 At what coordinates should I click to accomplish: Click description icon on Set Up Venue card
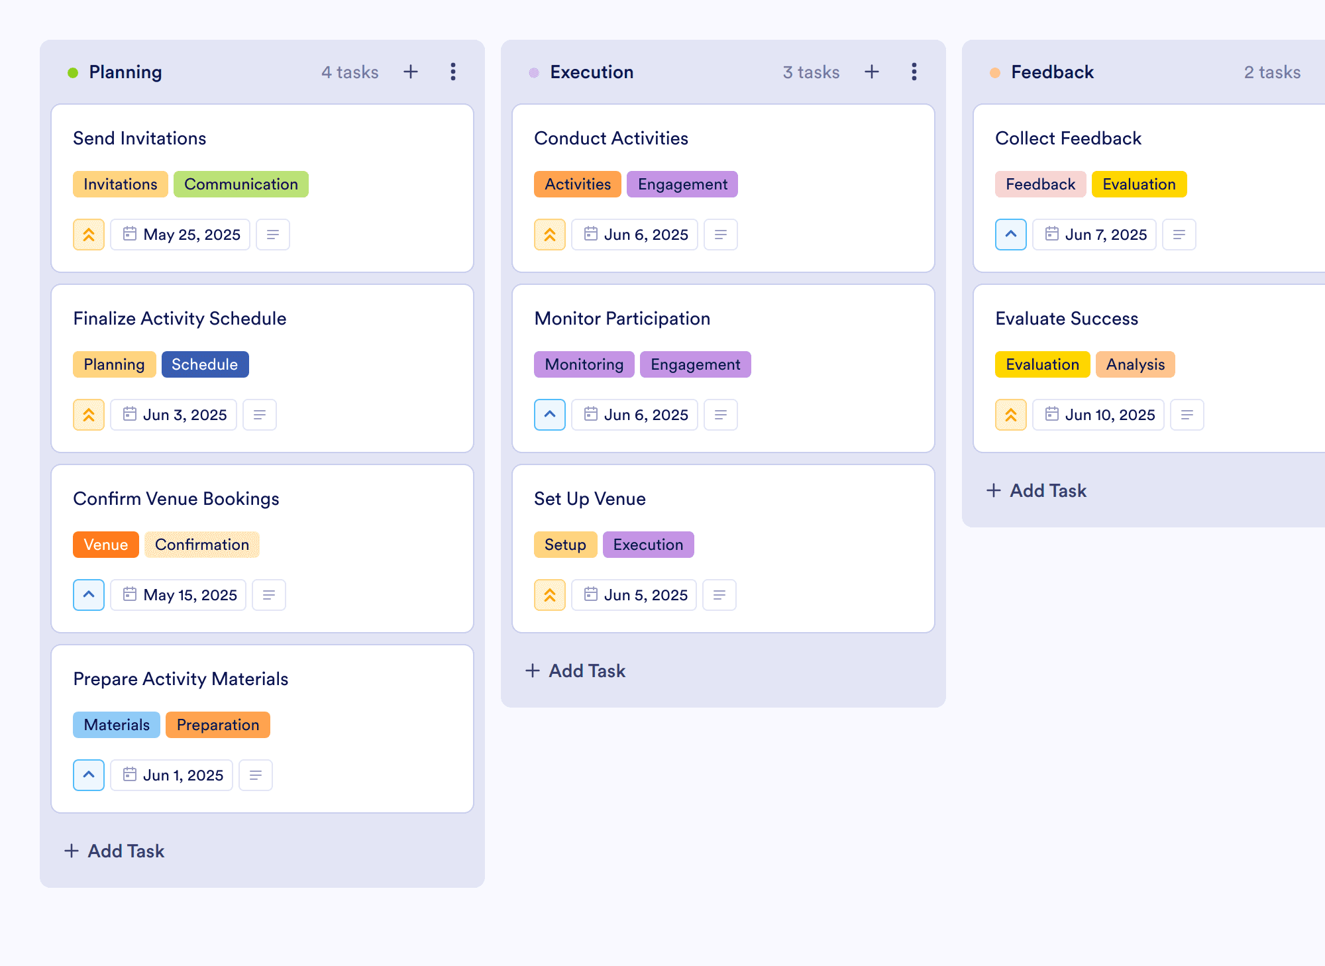pos(719,595)
